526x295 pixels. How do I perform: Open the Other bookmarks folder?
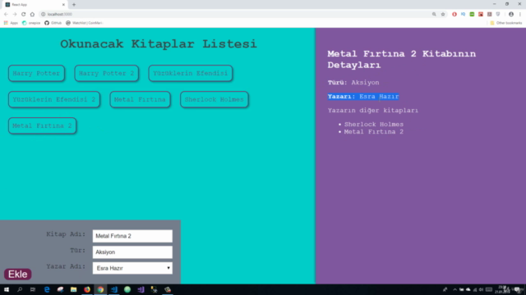(506, 23)
